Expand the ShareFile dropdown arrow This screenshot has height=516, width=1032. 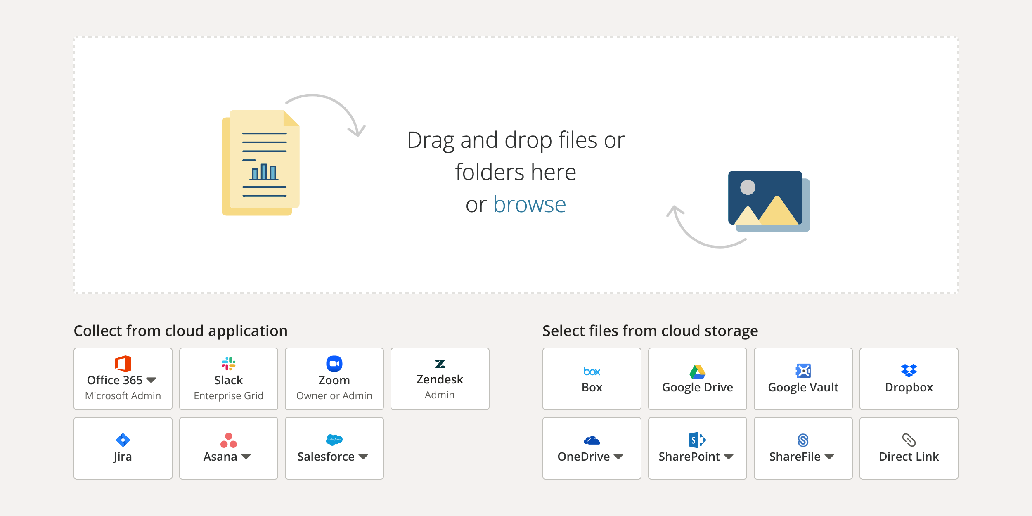click(829, 457)
